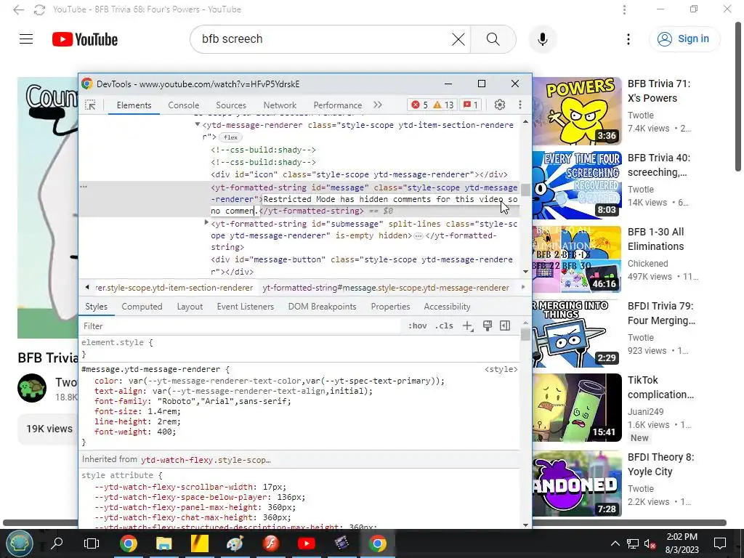
Task: Open Windows taskbar search
Action: pyautogui.click(x=57, y=543)
